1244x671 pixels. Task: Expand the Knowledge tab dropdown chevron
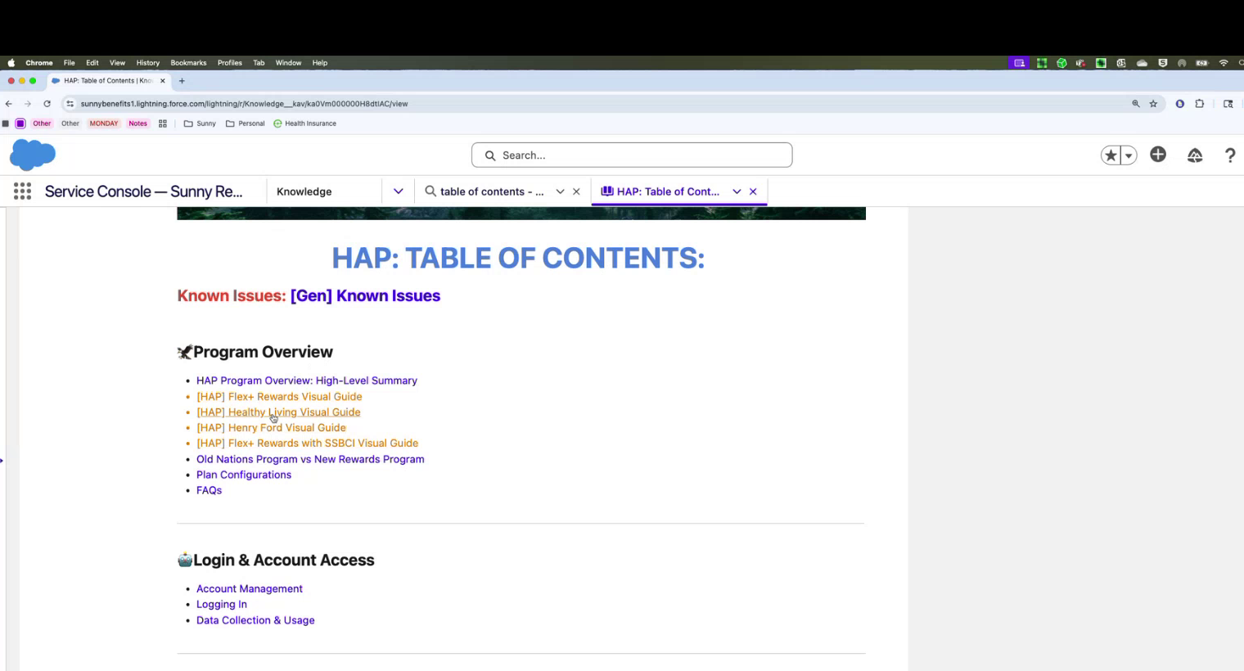[x=398, y=191]
